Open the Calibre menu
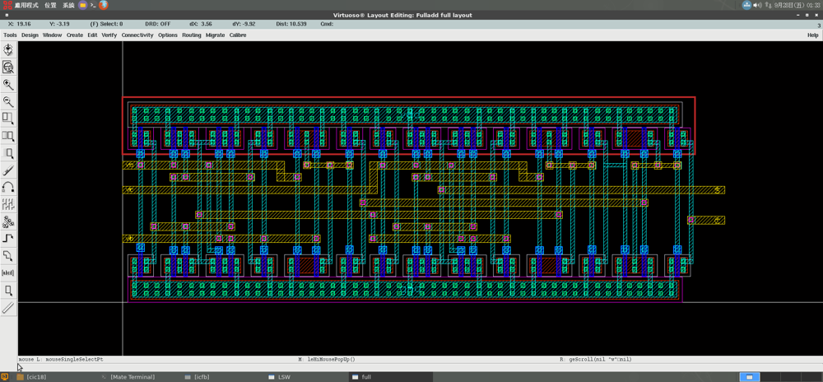Screen dimensions: 823x382 tap(238, 35)
